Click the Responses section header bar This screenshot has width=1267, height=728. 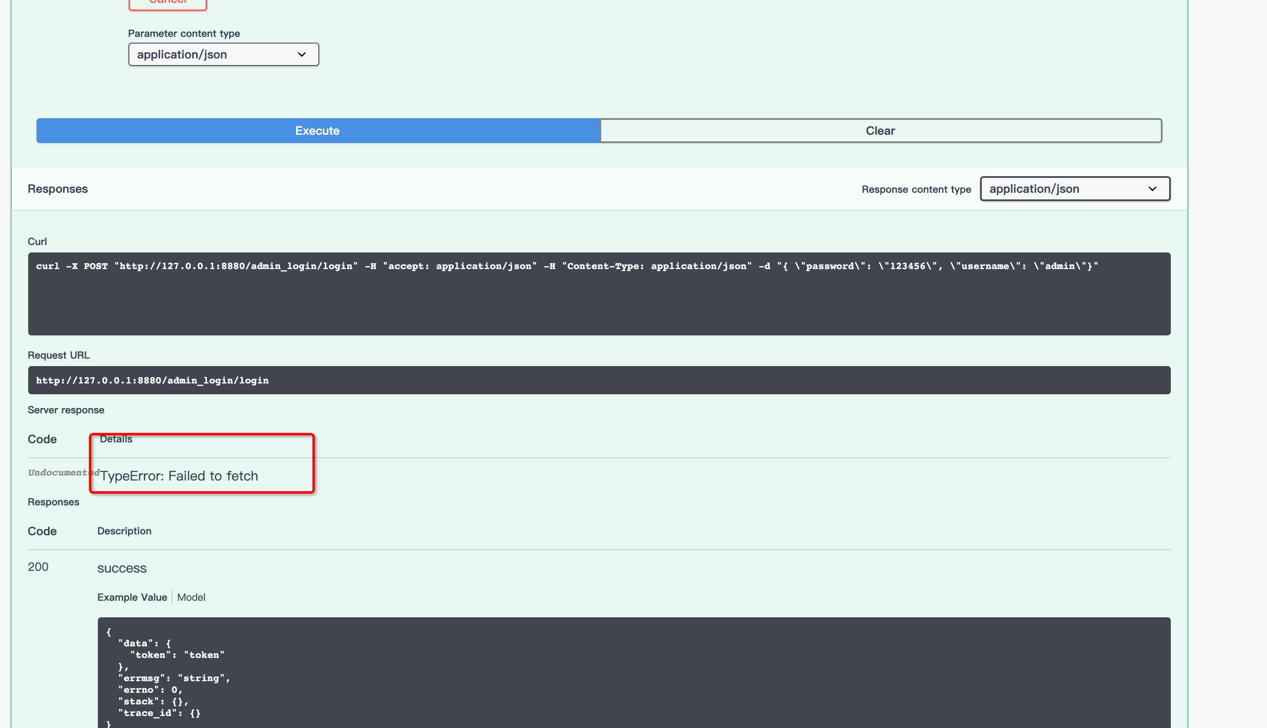[58, 189]
